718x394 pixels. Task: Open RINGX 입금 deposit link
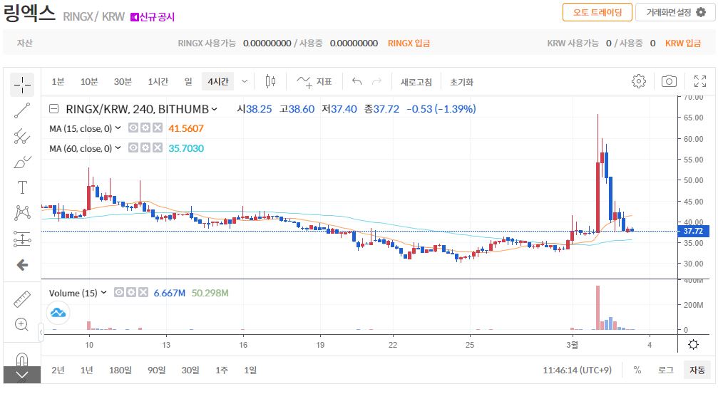(x=409, y=43)
